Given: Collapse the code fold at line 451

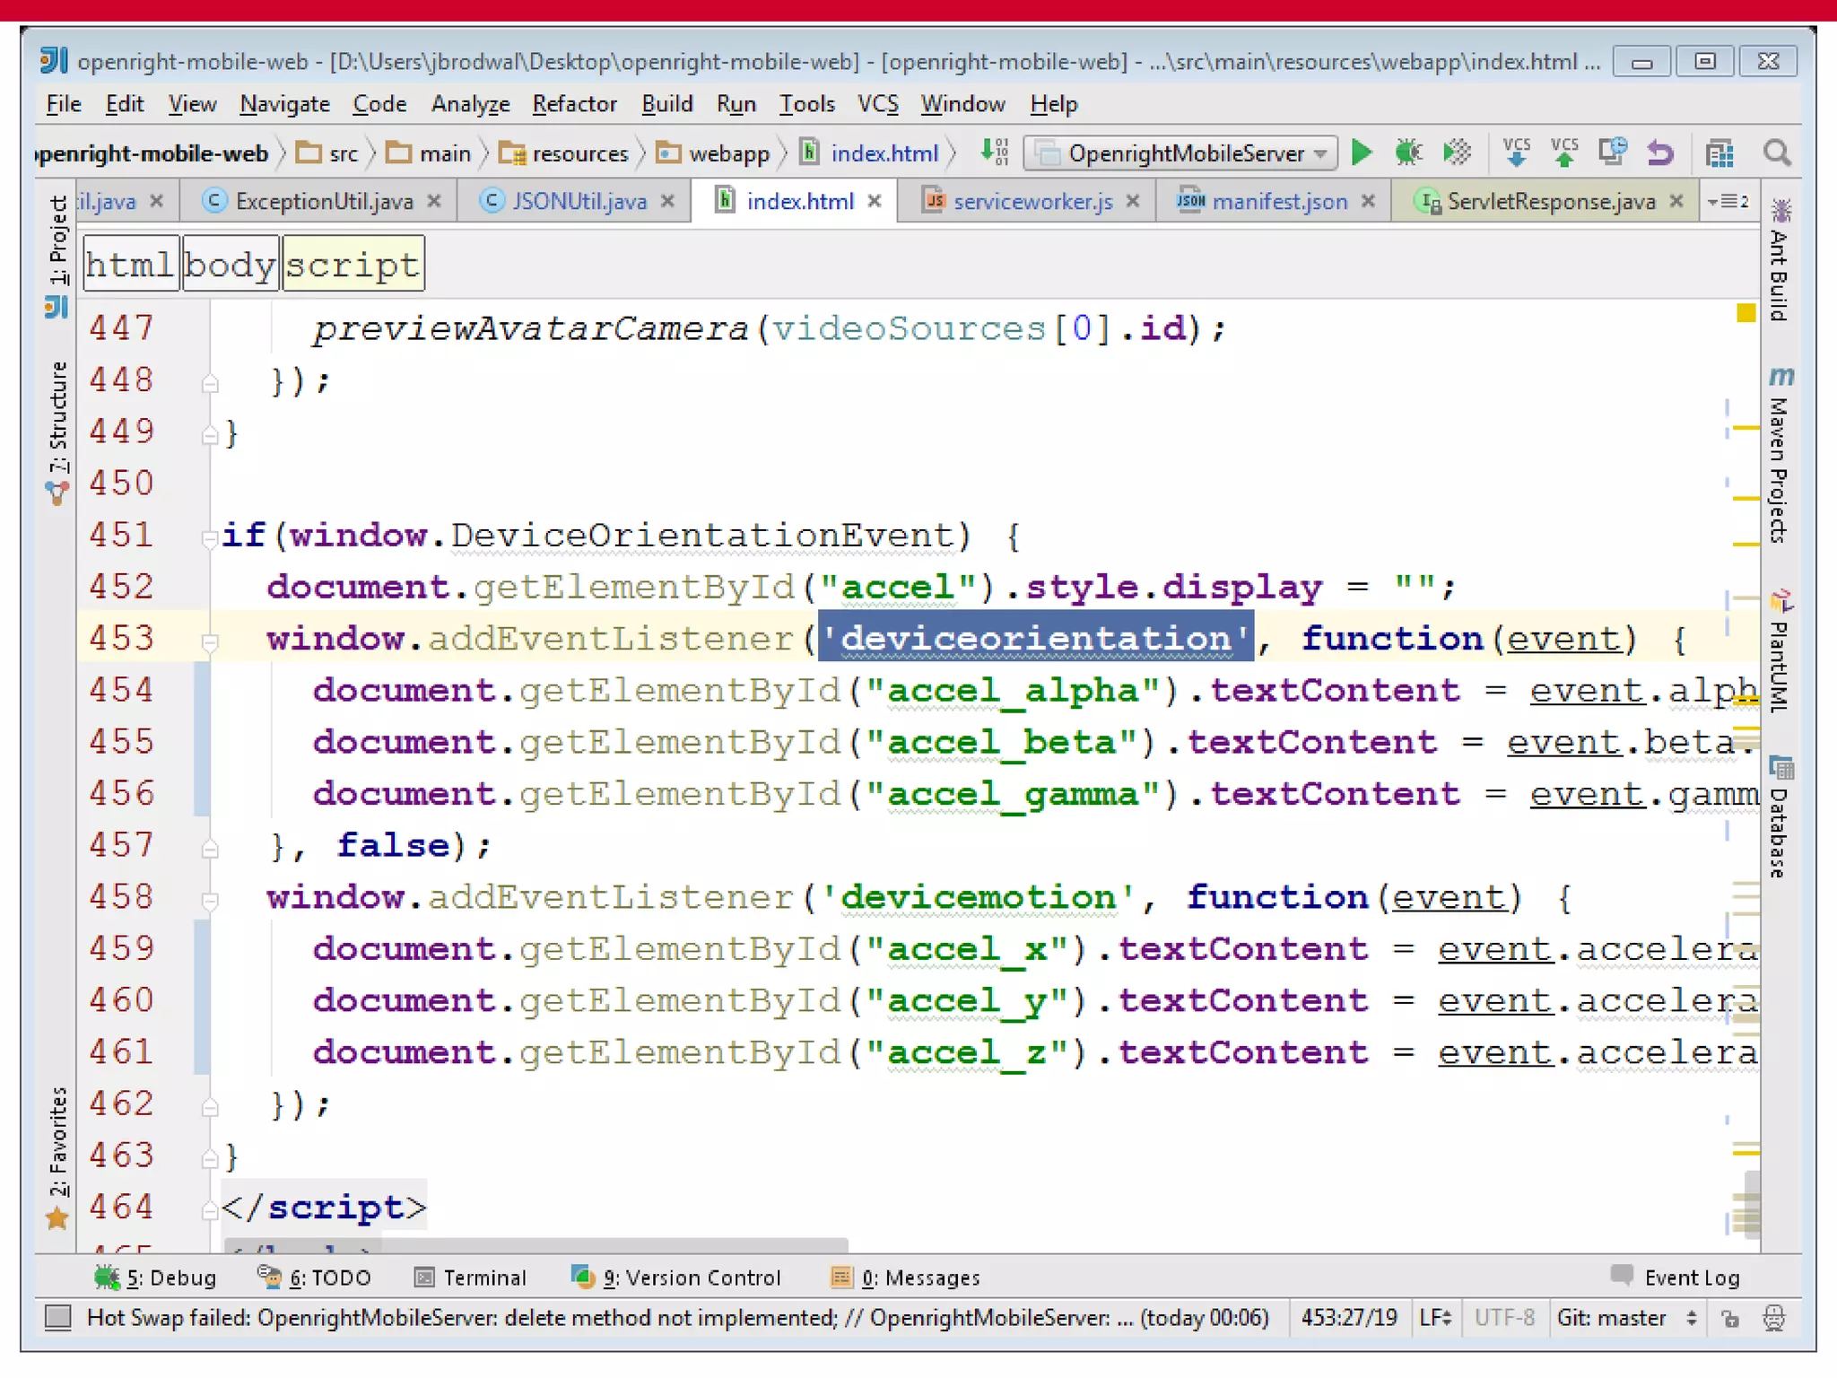Looking at the screenshot, I should 210,537.
